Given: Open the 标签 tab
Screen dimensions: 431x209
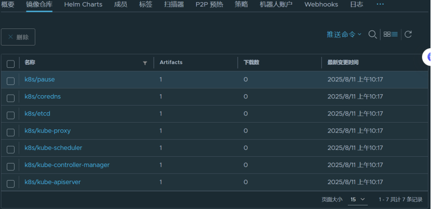Looking at the screenshot, I should (x=146, y=4).
